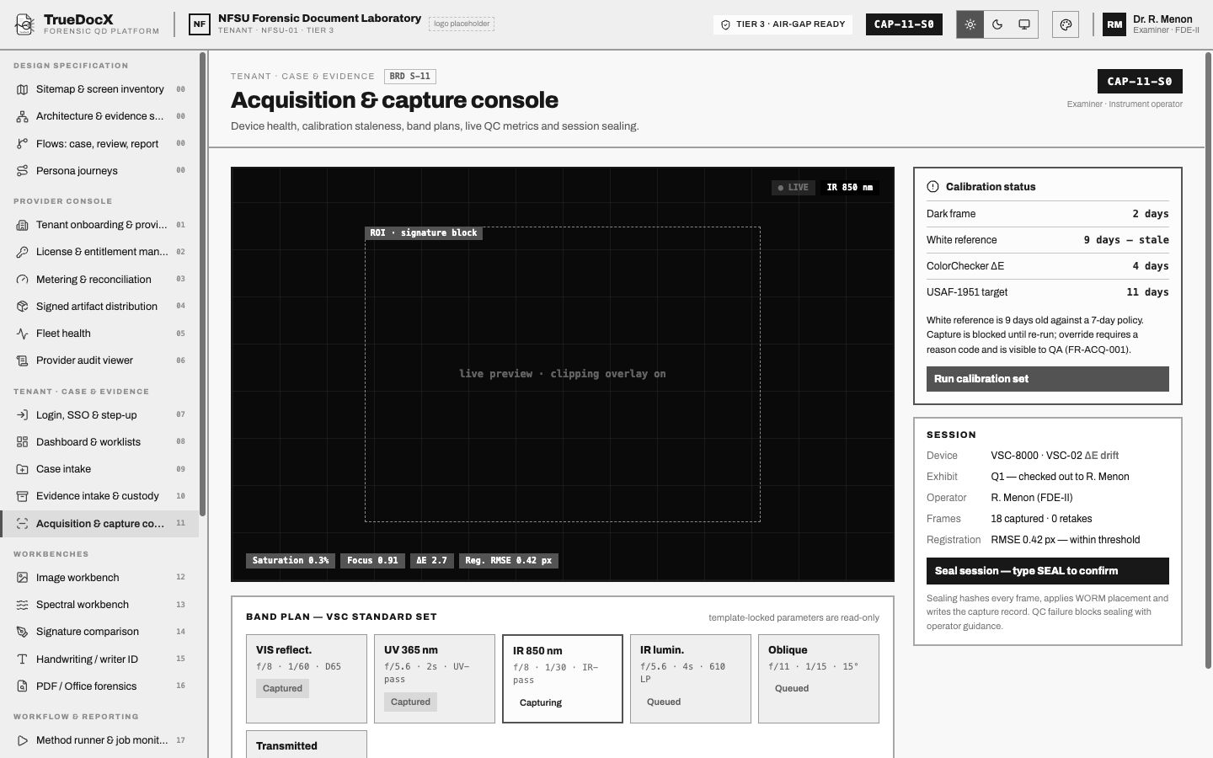Screen dimensions: 1213x758
Task: Select system theme monitor icon
Action: (1024, 24)
